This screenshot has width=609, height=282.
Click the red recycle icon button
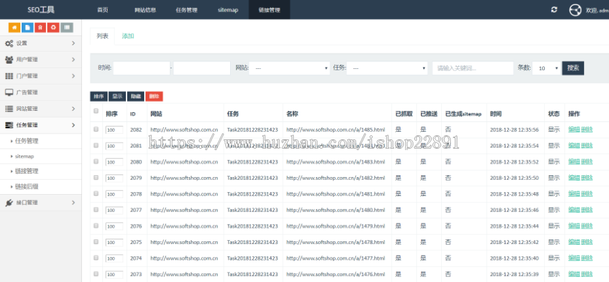[53, 28]
